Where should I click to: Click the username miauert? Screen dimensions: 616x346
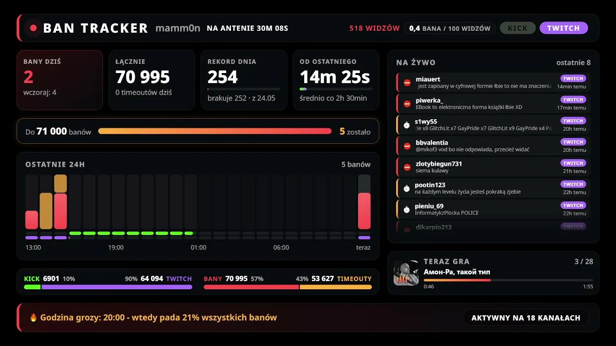pos(428,79)
